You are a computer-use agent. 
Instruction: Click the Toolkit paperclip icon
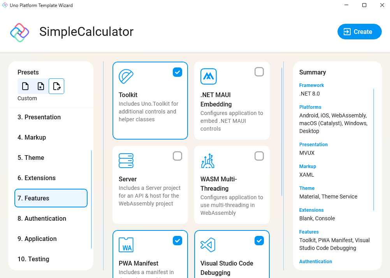[x=126, y=76]
